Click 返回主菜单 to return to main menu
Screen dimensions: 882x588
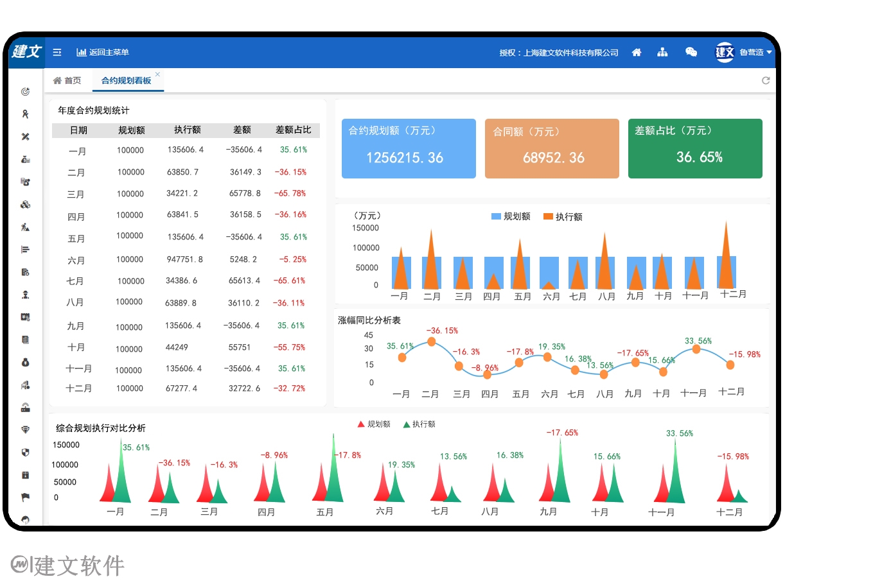click(103, 53)
